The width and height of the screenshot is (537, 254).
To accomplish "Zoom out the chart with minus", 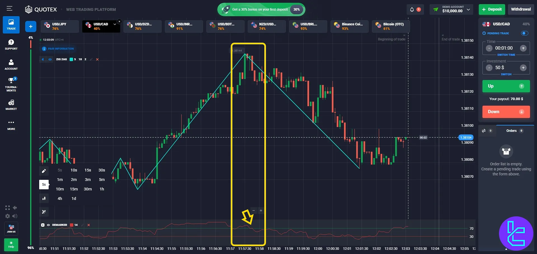I will [x=254, y=211].
